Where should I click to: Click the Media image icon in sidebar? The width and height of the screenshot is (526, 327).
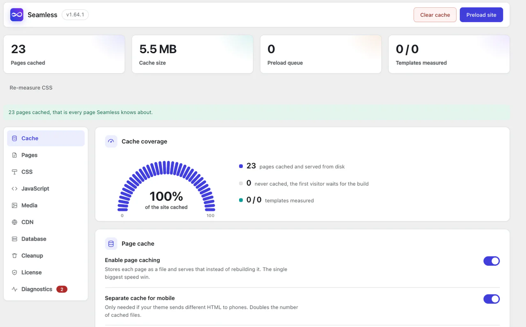(14, 205)
